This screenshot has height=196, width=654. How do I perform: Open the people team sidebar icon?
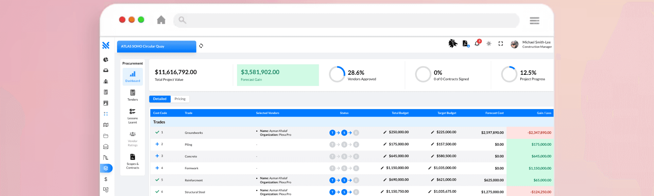[x=106, y=81]
